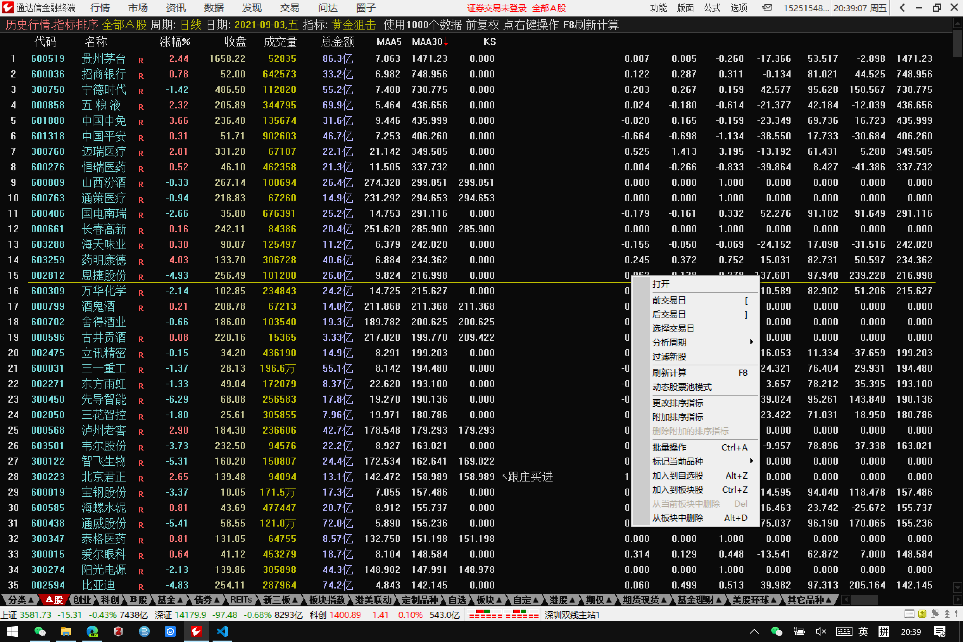
Task: Open WeChat from the taskbar
Action: click(40, 631)
